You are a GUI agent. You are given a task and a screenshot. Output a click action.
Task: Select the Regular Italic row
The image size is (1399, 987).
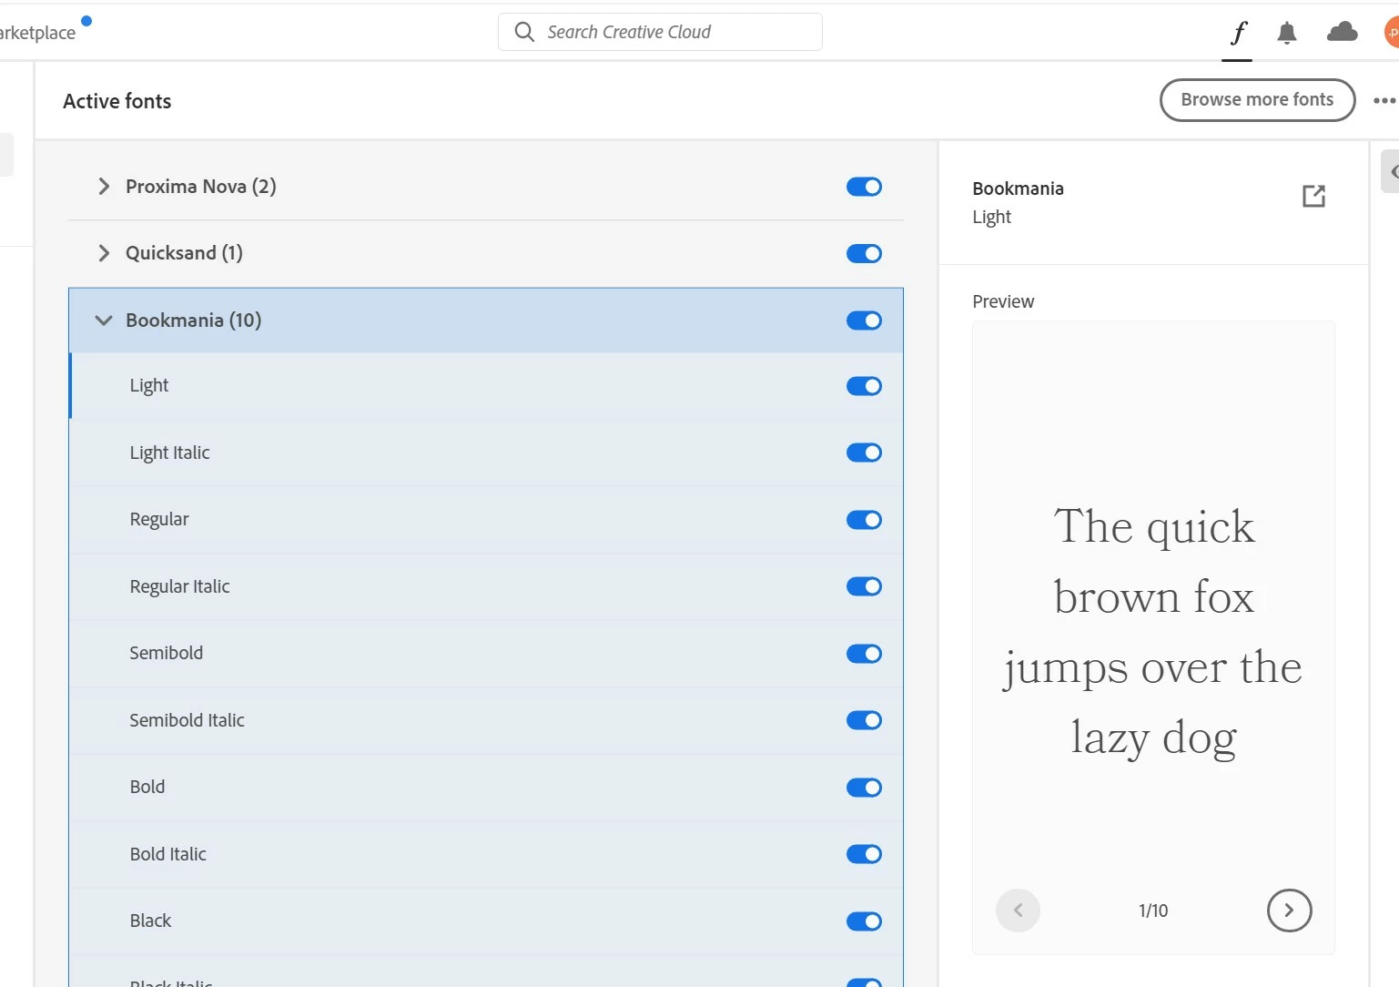point(486,586)
